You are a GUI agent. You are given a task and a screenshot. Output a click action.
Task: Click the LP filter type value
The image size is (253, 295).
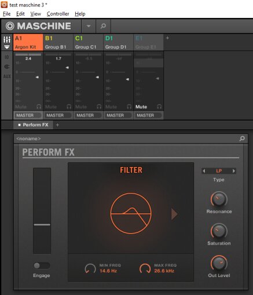(x=219, y=171)
